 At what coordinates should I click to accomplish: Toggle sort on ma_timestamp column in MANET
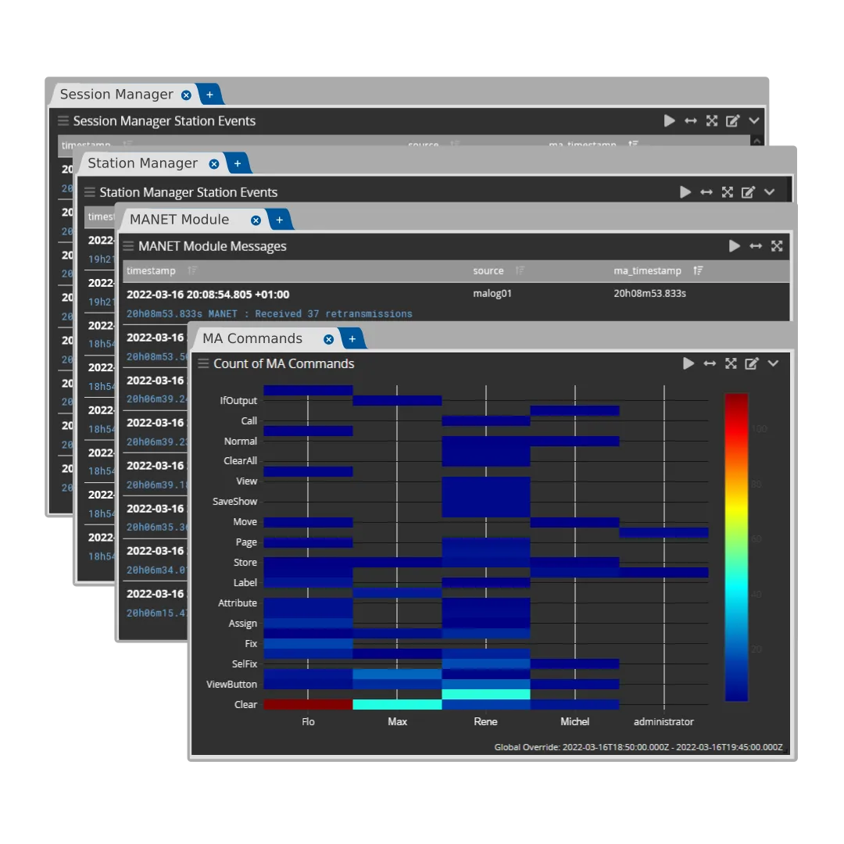pos(698,271)
